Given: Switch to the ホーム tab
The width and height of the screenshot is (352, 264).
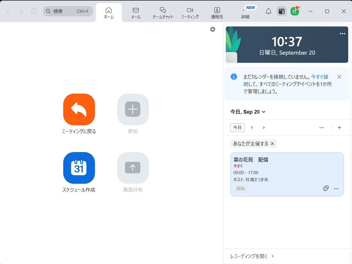Looking at the screenshot, I should (109, 13).
